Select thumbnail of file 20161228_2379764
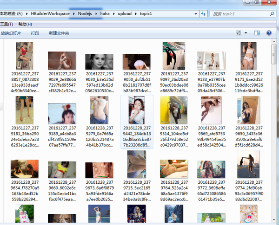Viewport: 279px width, 225px height. coord(174,169)
